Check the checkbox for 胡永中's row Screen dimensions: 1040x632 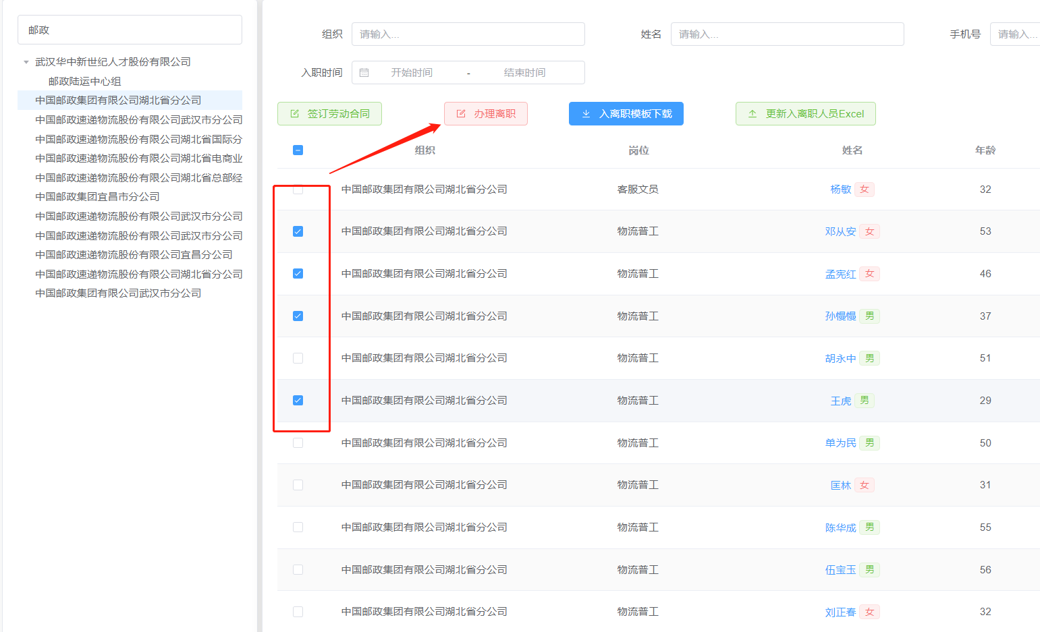coord(298,358)
